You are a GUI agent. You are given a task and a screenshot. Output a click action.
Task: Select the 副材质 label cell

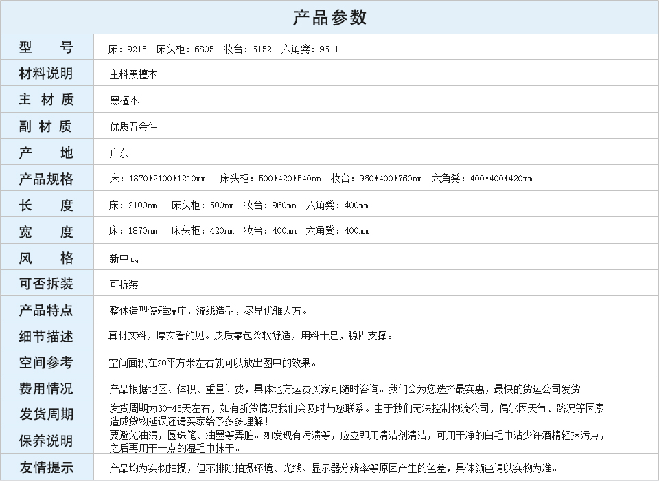point(47,126)
